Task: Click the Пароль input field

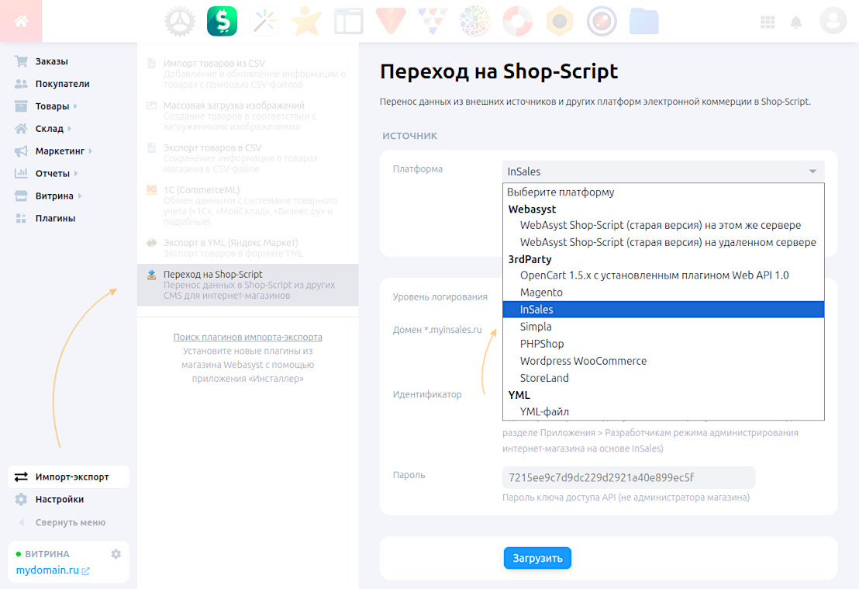Action: 628,477
